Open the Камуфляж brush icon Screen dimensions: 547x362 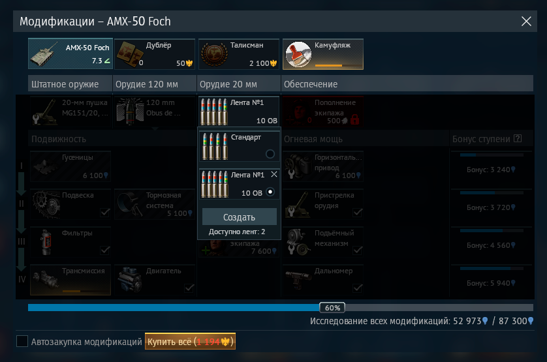(x=298, y=54)
